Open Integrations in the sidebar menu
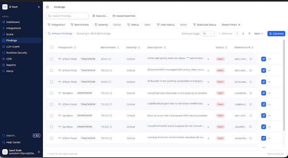This screenshot has width=288, height=158. point(13,28)
